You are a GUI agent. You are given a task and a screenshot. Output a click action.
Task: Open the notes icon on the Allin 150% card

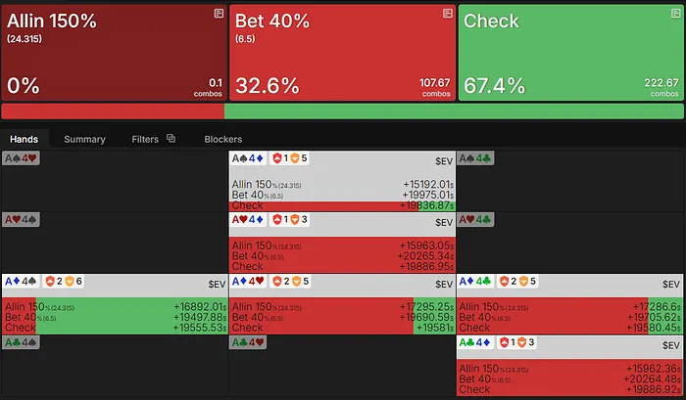click(219, 14)
